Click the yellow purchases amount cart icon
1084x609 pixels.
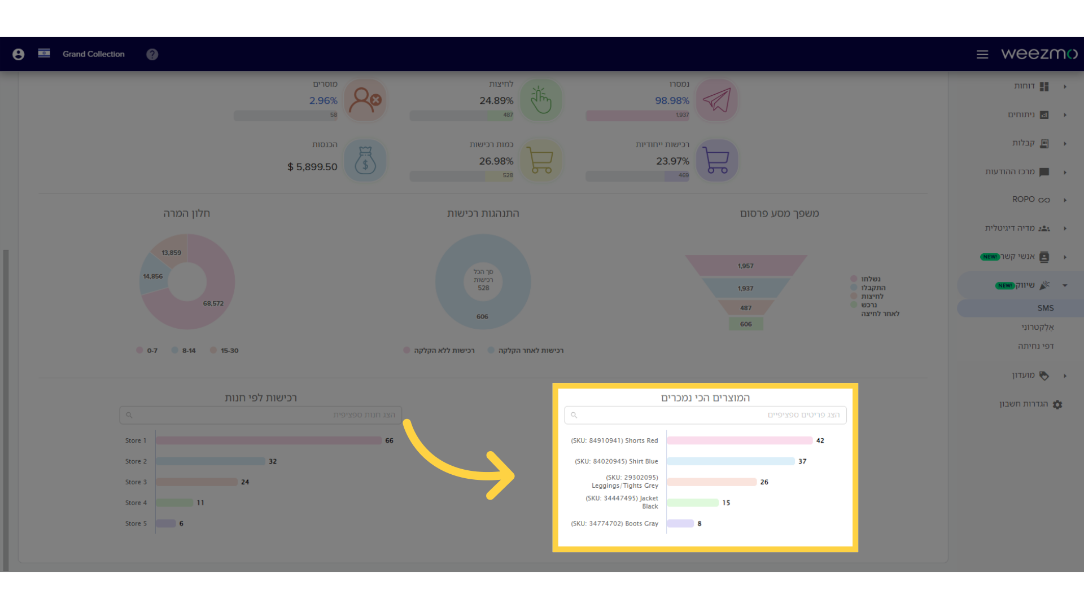click(541, 161)
